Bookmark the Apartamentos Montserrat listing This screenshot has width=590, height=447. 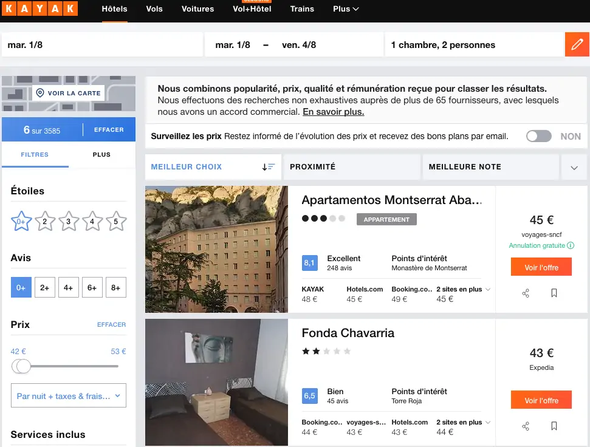554,293
